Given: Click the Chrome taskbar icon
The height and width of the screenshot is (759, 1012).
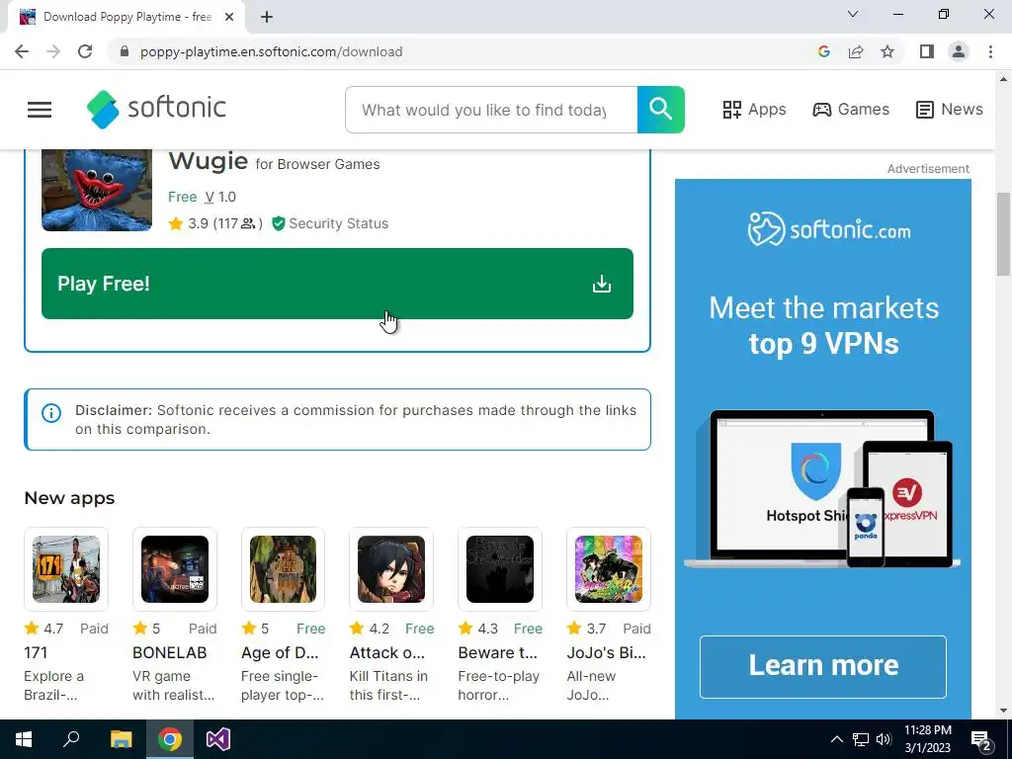Looking at the screenshot, I should click(170, 739).
